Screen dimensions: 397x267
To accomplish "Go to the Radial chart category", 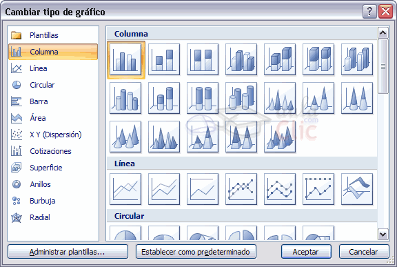I will click(x=53, y=217).
